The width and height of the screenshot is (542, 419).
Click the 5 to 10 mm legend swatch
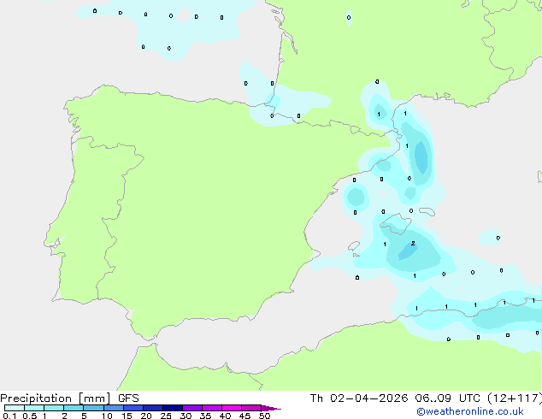tap(93, 408)
